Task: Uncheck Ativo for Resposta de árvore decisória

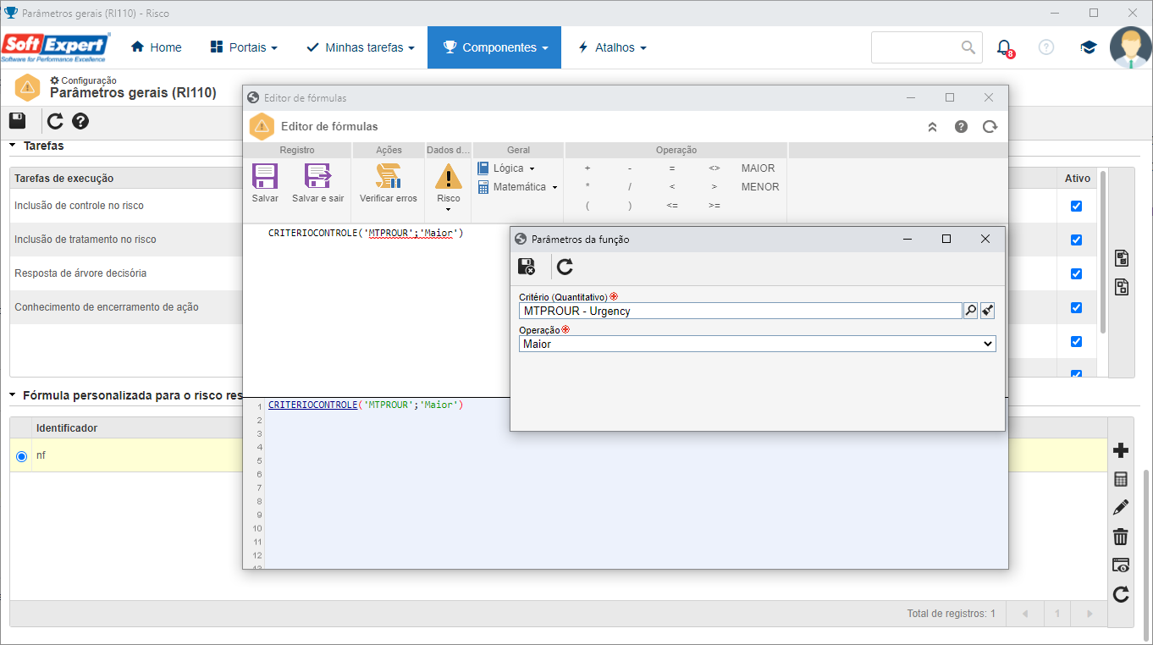Action: coord(1077,273)
